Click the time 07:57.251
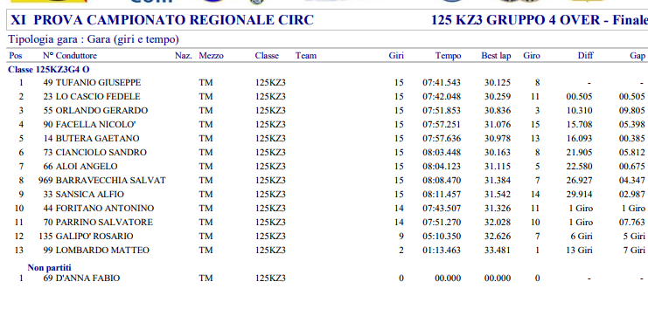The height and width of the screenshot is (323, 648). (x=442, y=125)
